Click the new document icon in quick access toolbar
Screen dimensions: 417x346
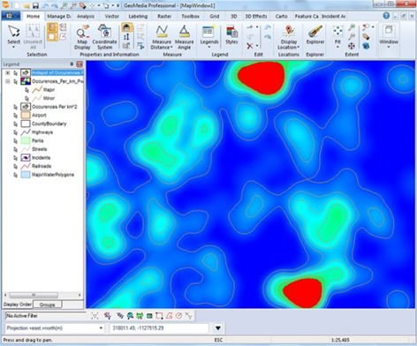(17, 5)
